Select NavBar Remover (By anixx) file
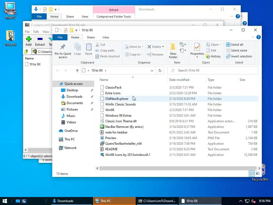Viewport: 273px width, 205px height. pos(124,127)
